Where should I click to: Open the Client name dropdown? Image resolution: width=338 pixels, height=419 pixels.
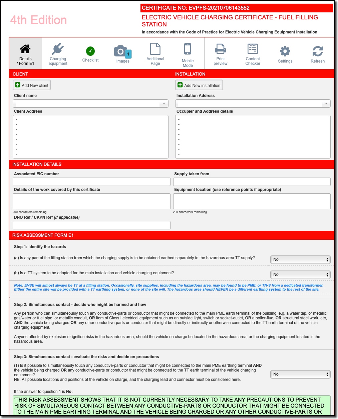(90, 103)
